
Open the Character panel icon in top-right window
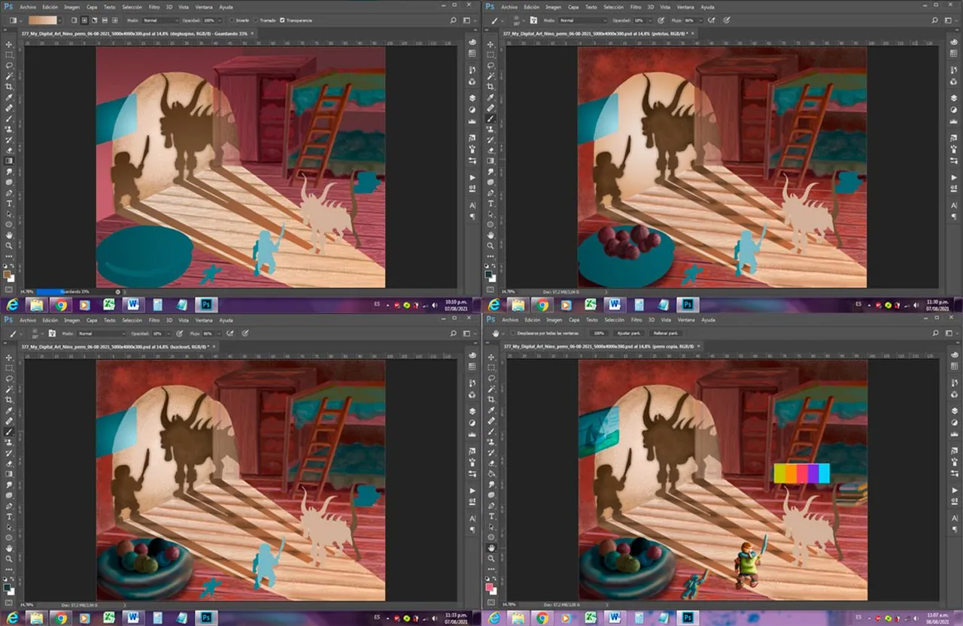(953, 204)
